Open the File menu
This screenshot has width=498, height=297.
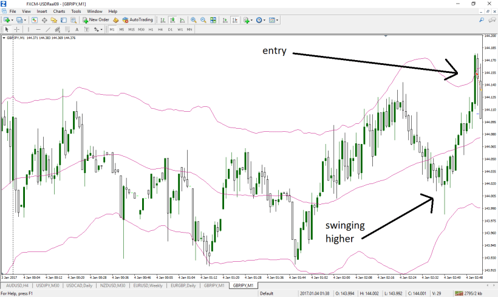[x=13, y=11]
